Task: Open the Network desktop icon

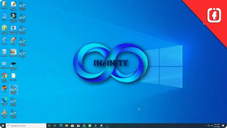Action: 5,41
